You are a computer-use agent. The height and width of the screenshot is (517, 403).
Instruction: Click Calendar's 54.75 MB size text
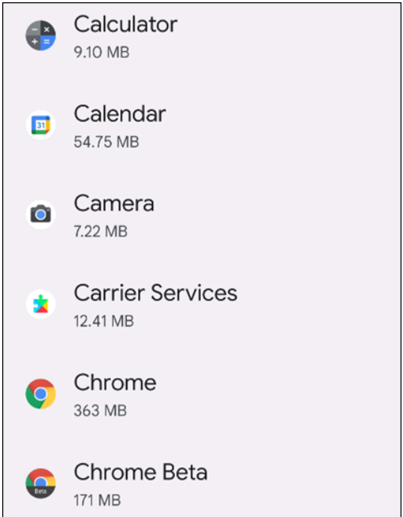107,142
